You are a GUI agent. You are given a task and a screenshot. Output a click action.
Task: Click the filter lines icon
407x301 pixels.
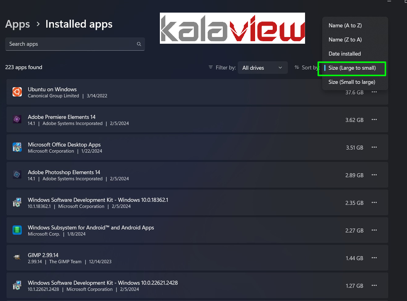[x=211, y=67]
